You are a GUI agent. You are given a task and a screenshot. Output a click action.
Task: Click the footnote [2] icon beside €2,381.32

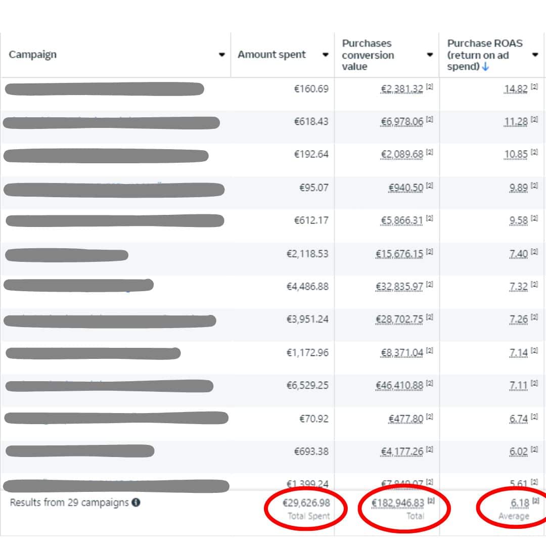430,87
